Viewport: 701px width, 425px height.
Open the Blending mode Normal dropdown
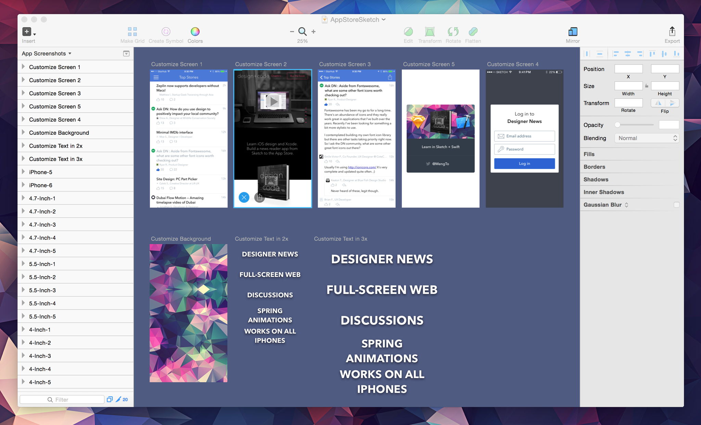tap(647, 138)
